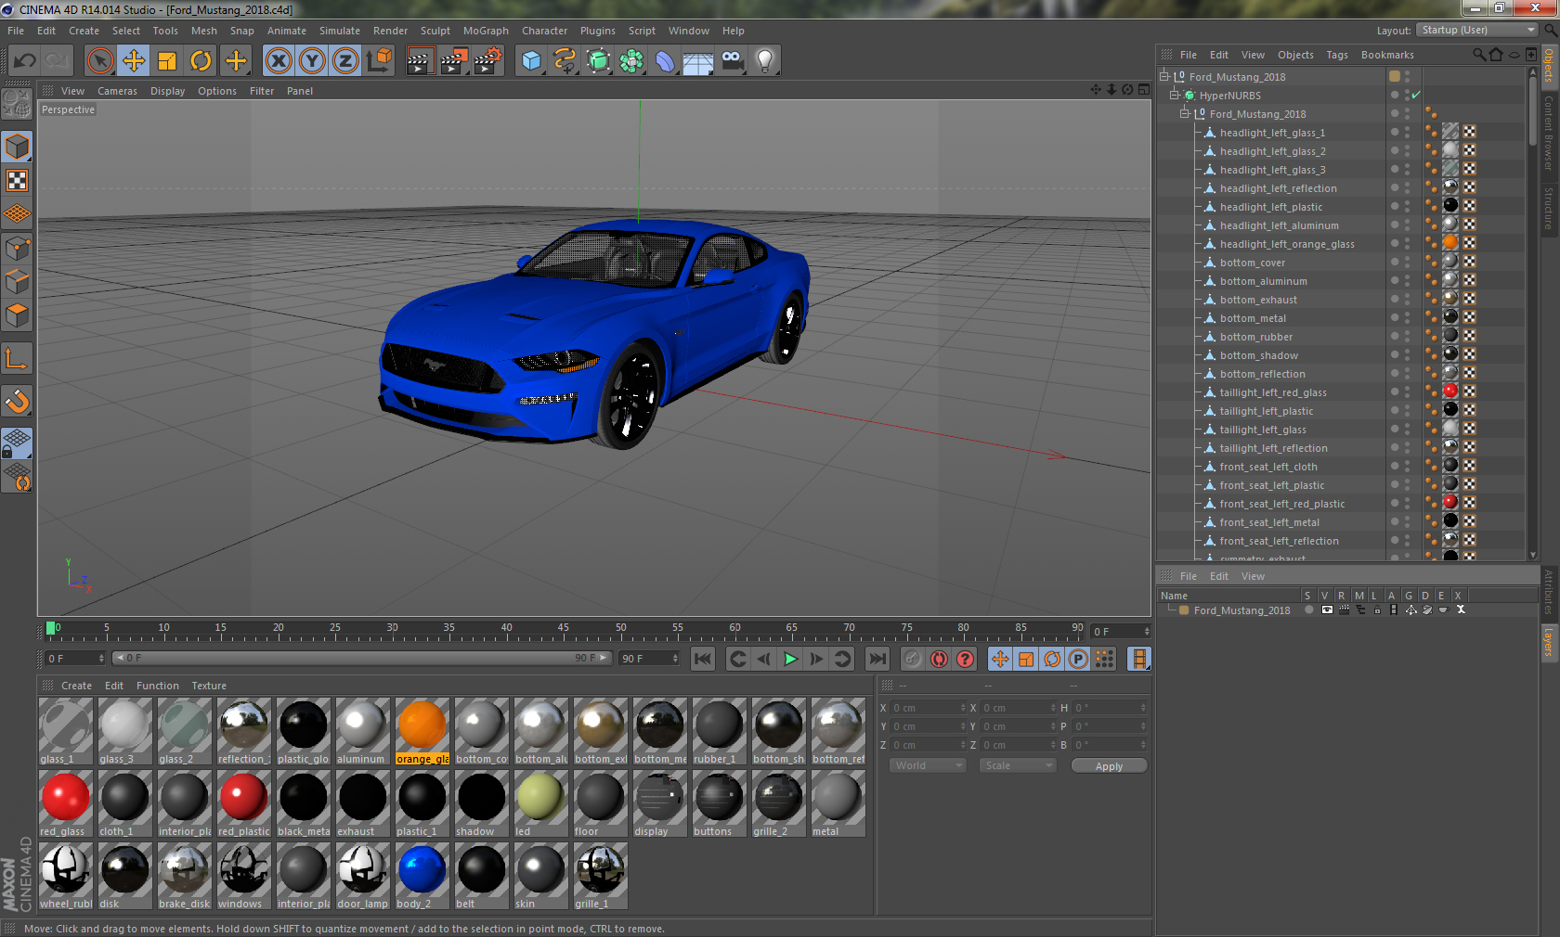Select the taillight_left_red_glass object

coord(1273,392)
